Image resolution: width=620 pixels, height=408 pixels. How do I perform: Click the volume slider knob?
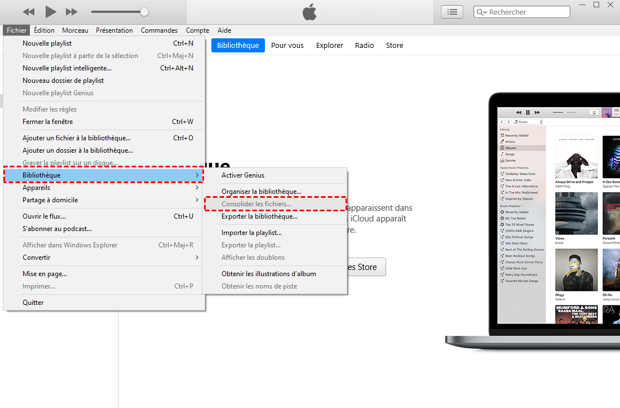pos(144,12)
